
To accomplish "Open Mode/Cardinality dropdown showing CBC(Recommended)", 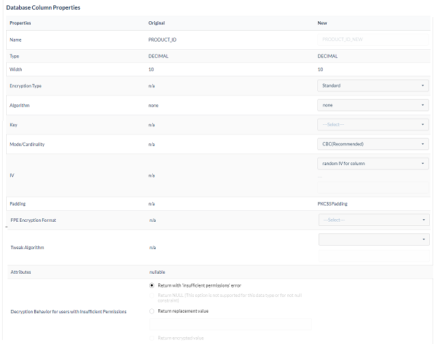I will point(373,144).
